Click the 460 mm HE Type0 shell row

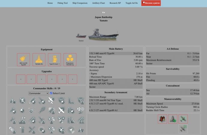pos(116,80)
